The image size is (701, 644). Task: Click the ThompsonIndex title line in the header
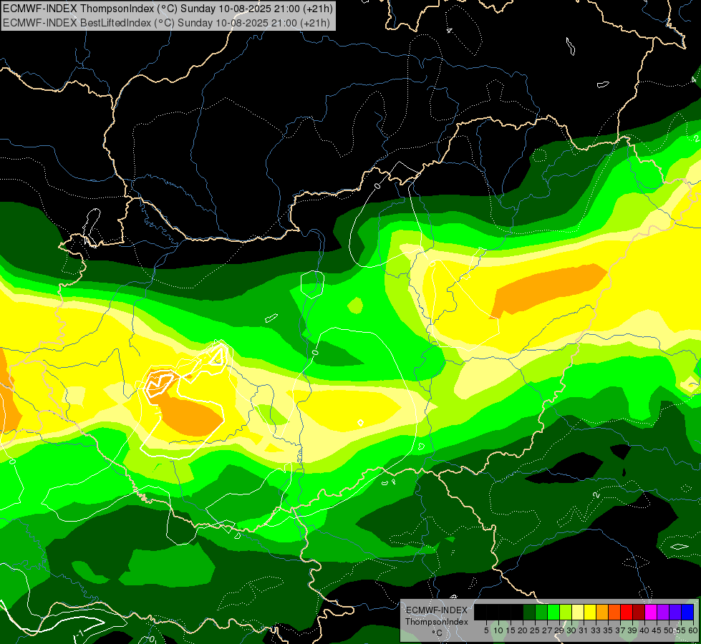[x=168, y=8]
